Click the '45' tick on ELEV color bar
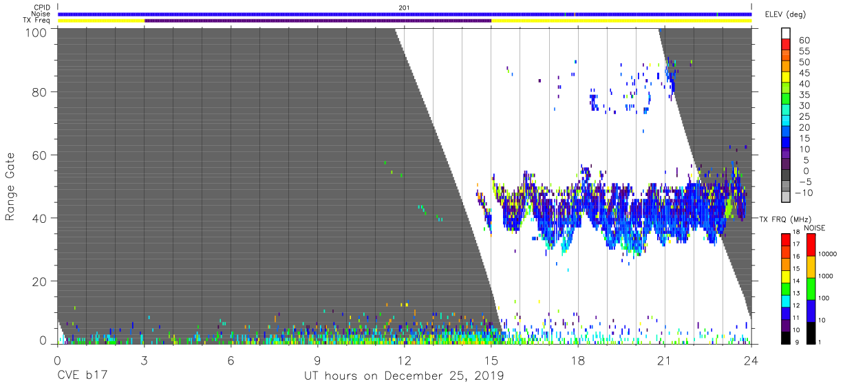845x390 pixels. pyautogui.click(x=804, y=74)
